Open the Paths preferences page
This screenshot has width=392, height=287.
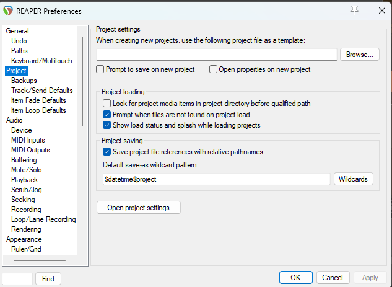tap(19, 51)
